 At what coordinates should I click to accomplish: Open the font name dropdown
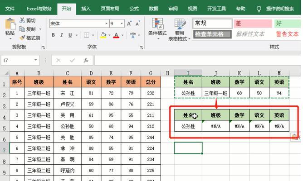click(x=106, y=24)
